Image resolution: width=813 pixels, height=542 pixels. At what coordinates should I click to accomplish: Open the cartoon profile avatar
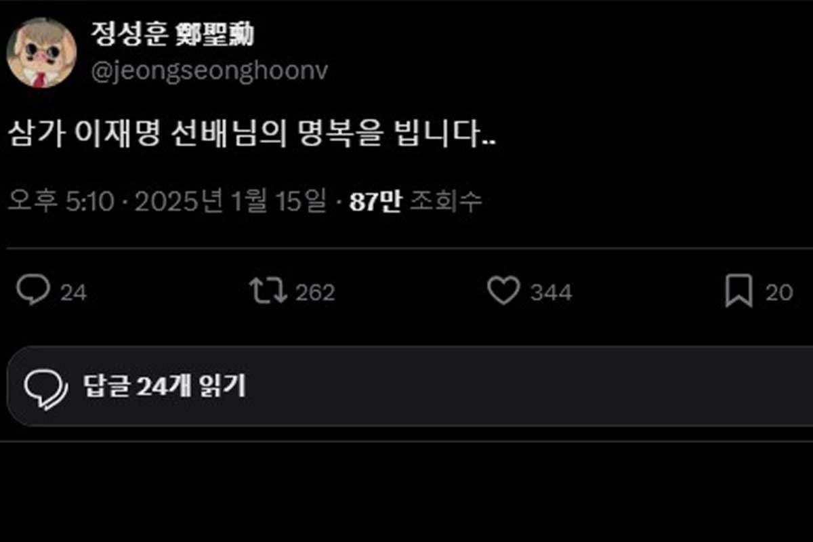tap(41, 52)
